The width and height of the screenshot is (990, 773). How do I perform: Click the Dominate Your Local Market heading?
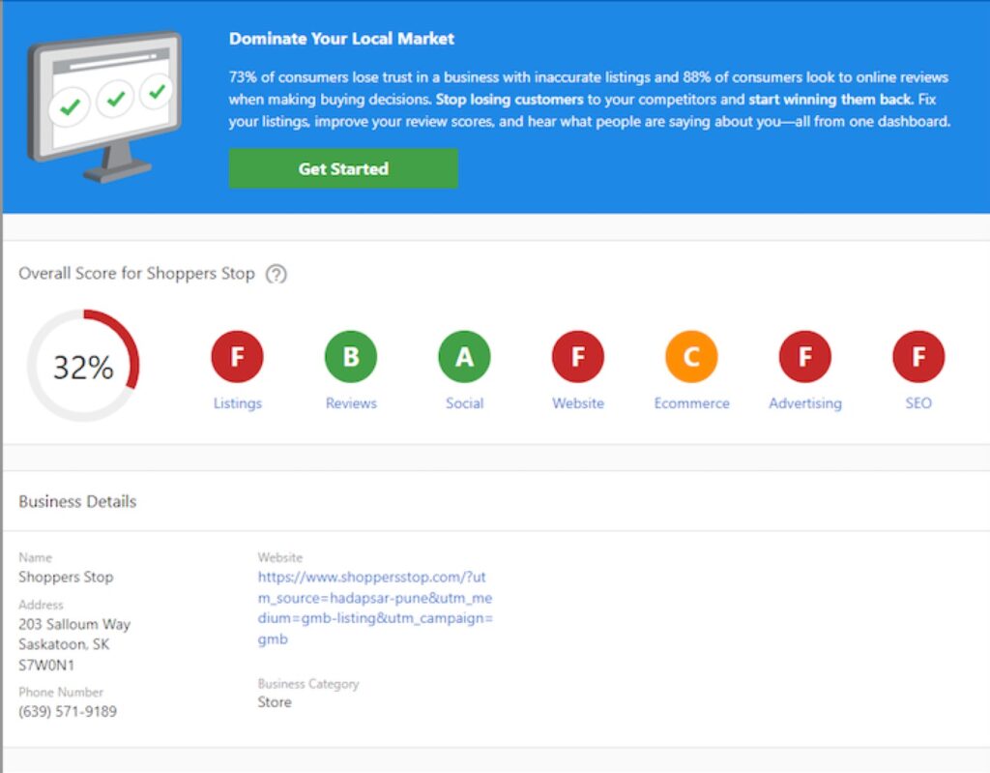coord(341,39)
